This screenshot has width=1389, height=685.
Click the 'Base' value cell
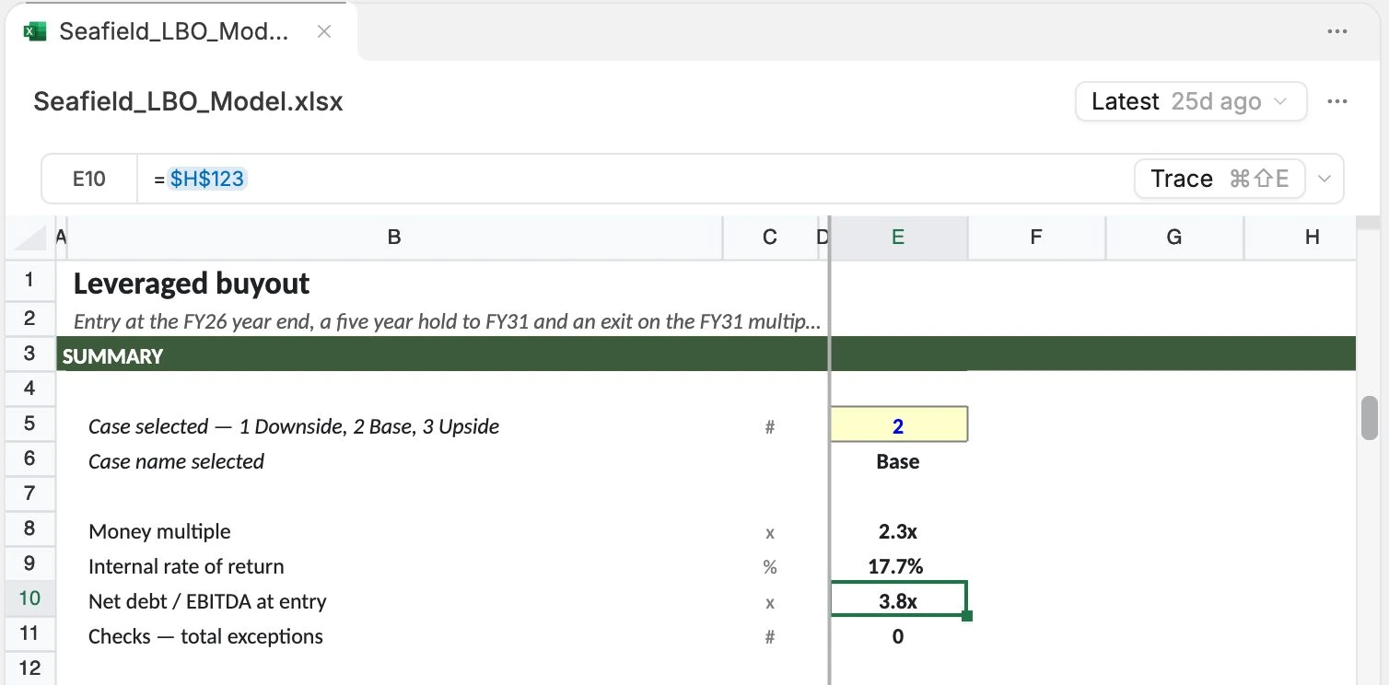898,461
